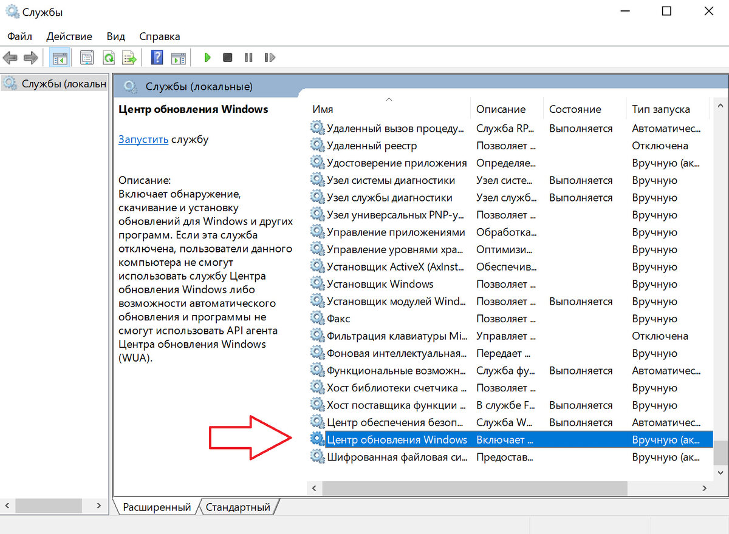729x534 pixels.
Task: Click the gear icon of Удаленный реестр
Action: point(317,145)
